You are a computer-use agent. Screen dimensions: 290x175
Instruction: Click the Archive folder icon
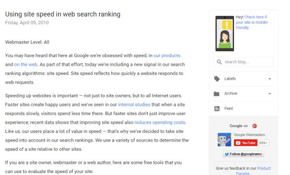pos(217,94)
